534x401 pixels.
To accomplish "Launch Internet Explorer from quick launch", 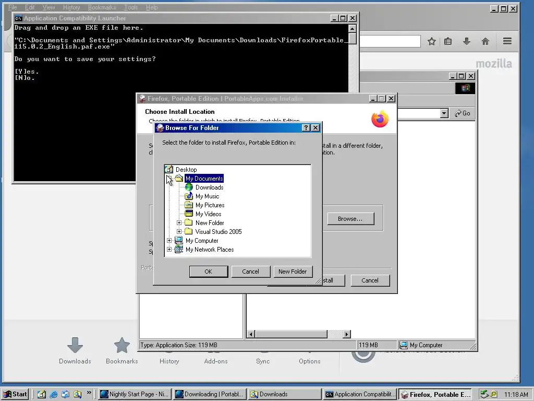I will coord(54,394).
